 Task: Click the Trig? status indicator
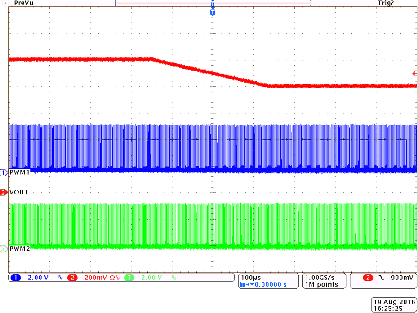tap(386, 4)
